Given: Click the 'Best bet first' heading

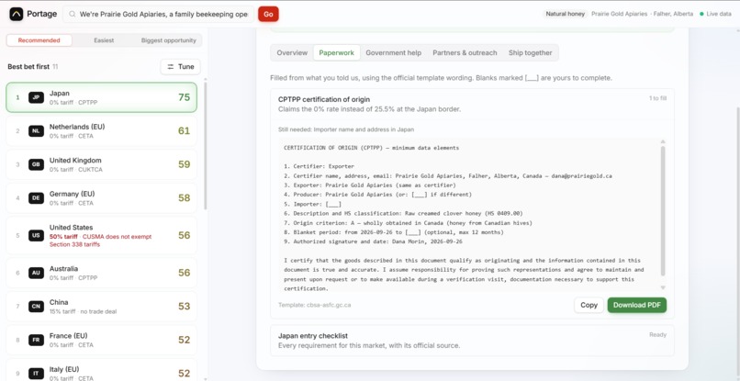Looking at the screenshot, I should 28,67.
